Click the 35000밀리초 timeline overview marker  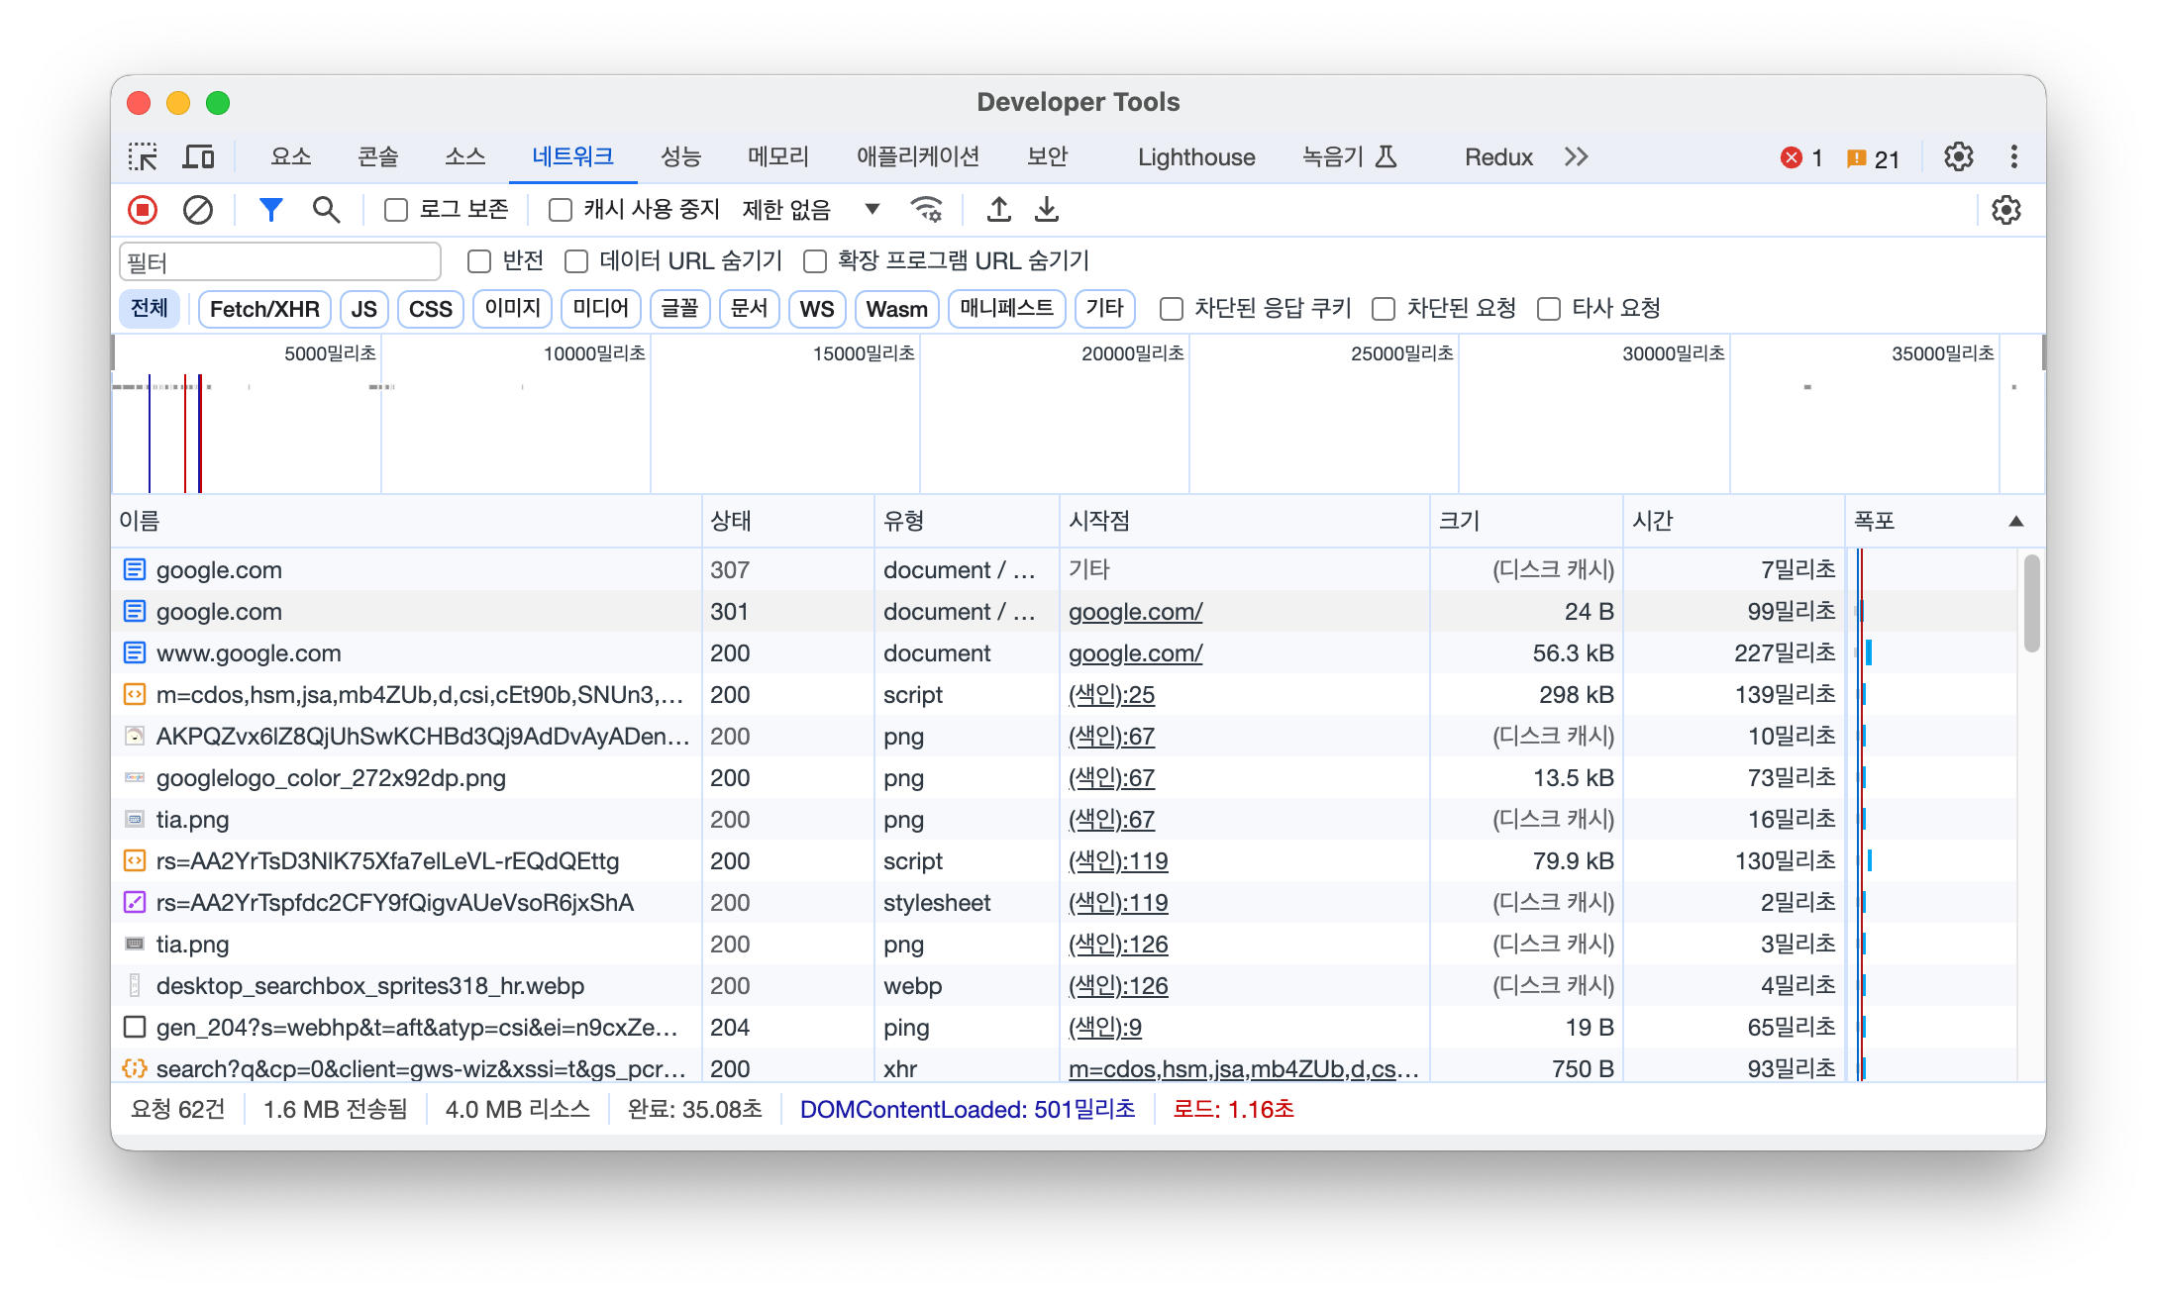[x=1942, y=353]
